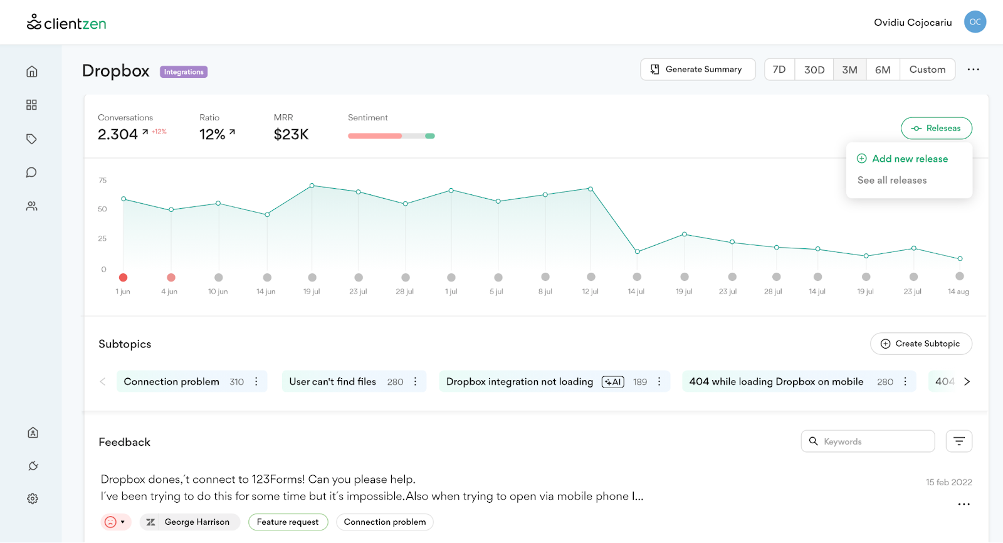Open the Home icon in sidebar

31,71
